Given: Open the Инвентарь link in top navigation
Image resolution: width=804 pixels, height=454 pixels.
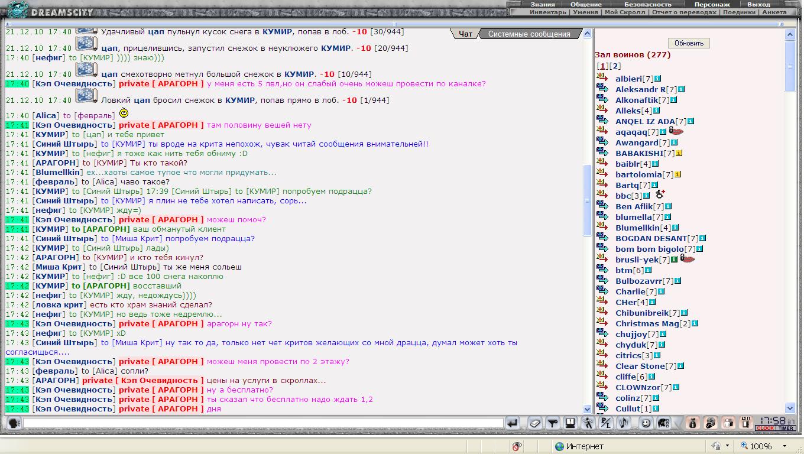Looking at the screenshot, I should (547, 12).
